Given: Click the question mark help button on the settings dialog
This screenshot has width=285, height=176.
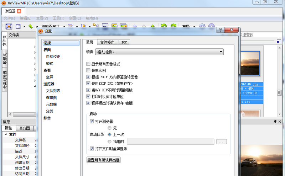Looking at the screenshot, I should click(221, 31).
